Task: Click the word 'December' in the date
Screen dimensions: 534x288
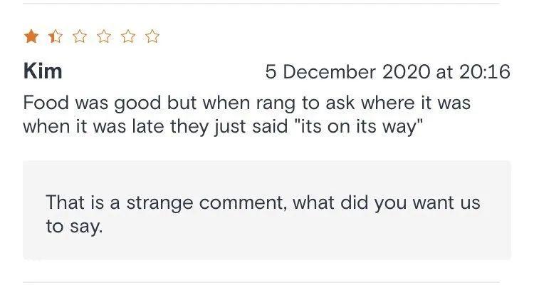Action: (329, 72)
